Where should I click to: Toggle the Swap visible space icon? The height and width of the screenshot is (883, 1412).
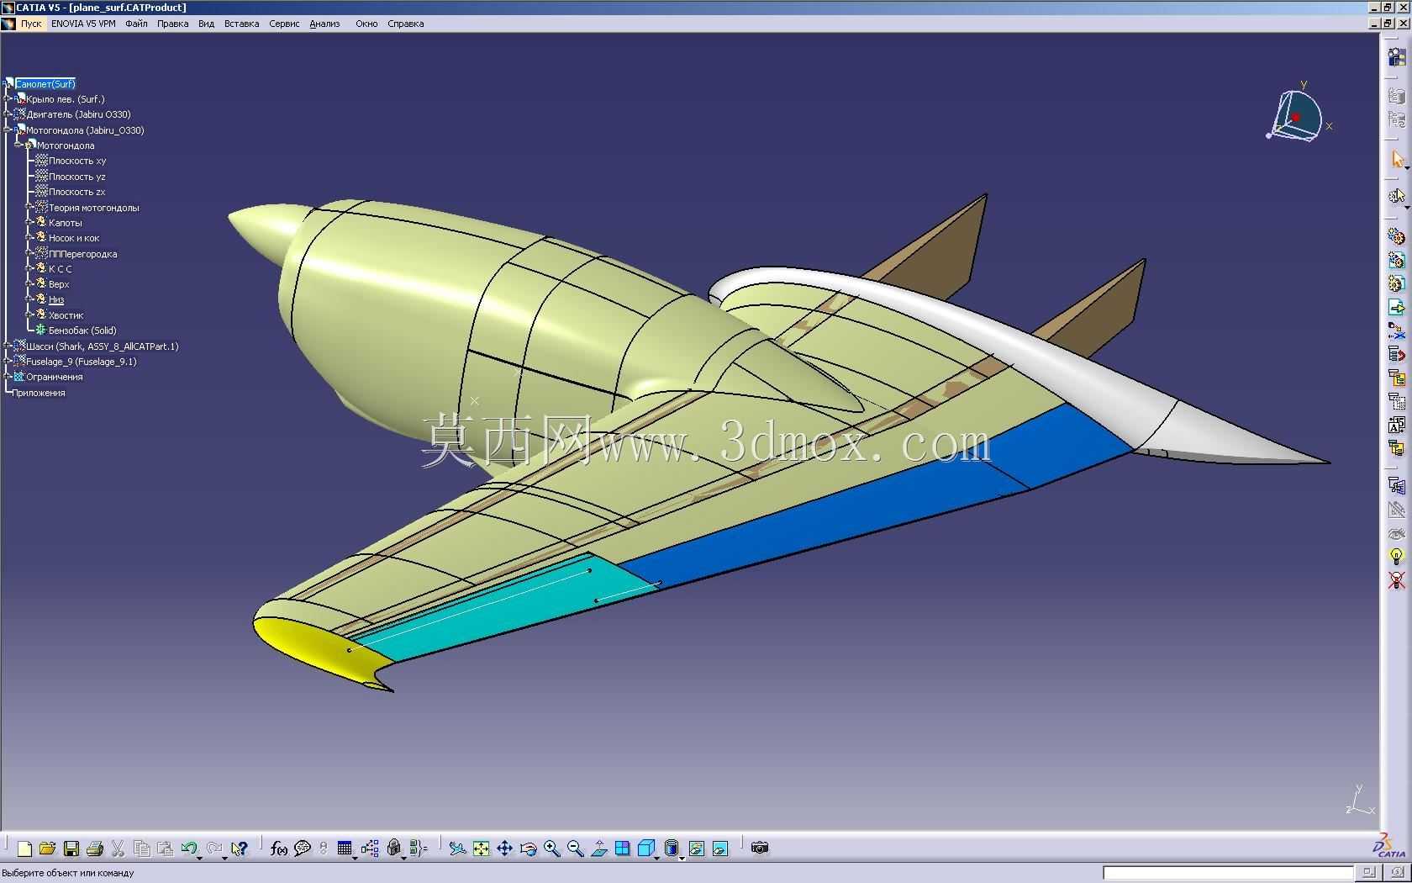pyautogui.click(x=720, y=849)
